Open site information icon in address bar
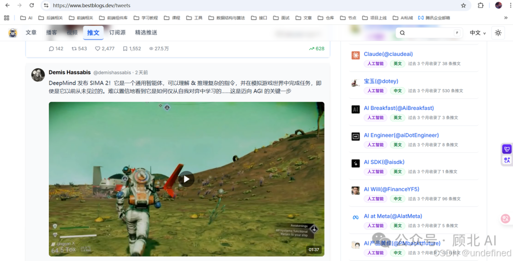 46,6
